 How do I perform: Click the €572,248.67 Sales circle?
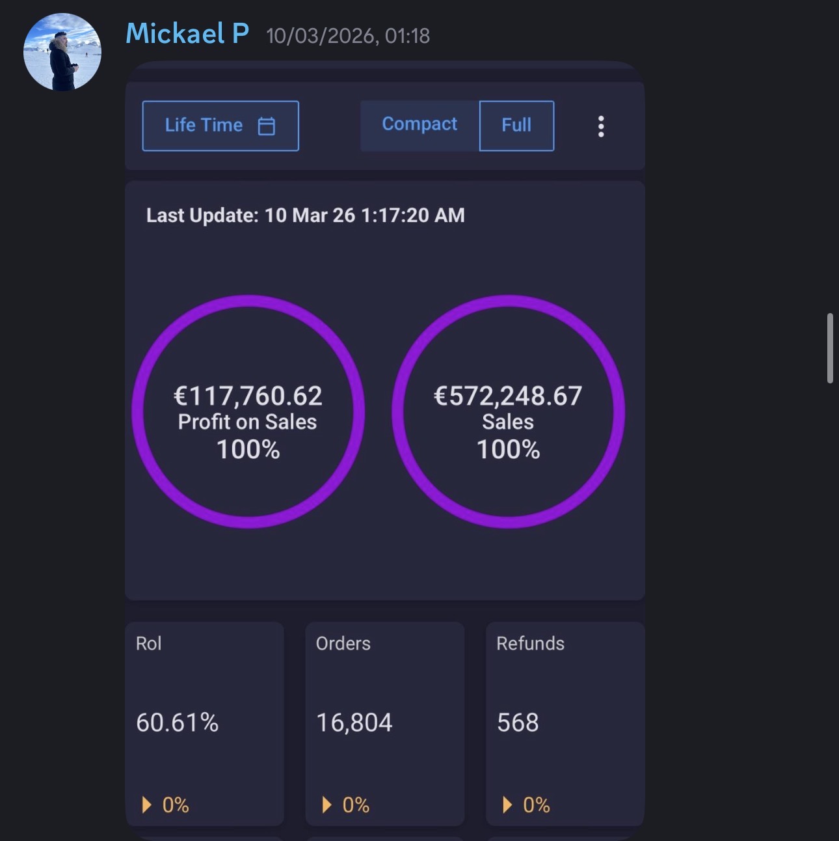(x=508, y=412)
